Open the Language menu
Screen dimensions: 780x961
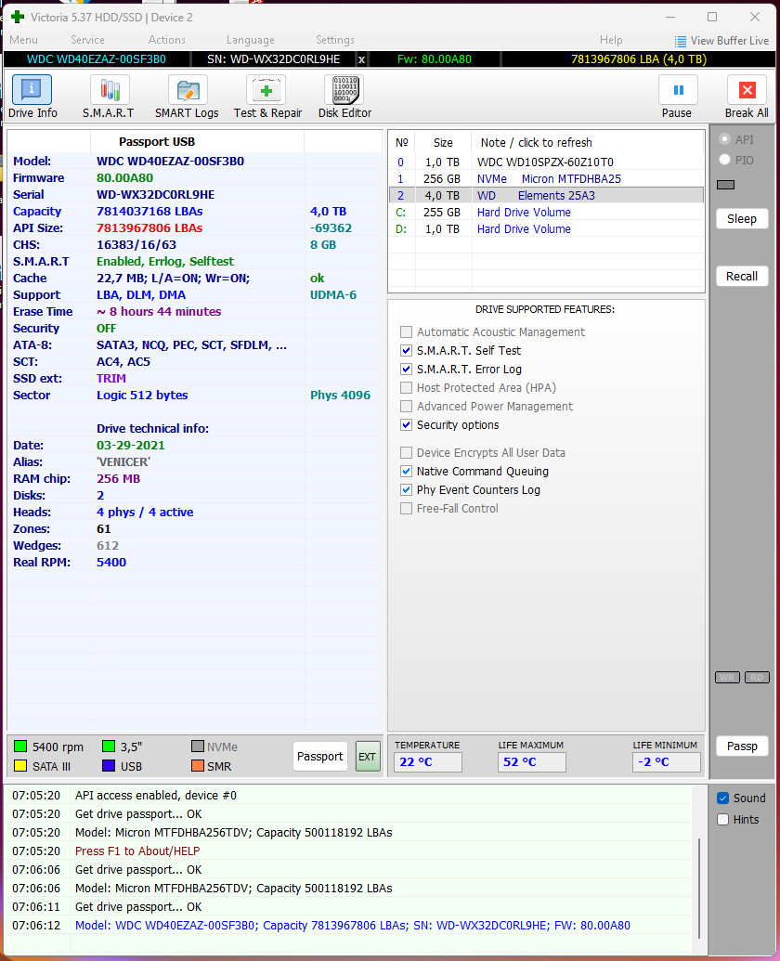[250, 40]
